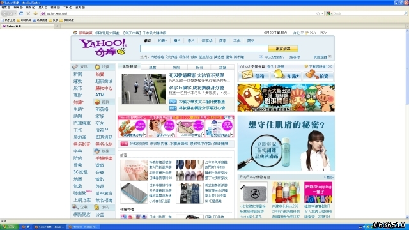Select the Yahoo!奇摩 browser tab

(x=27, y=26)
